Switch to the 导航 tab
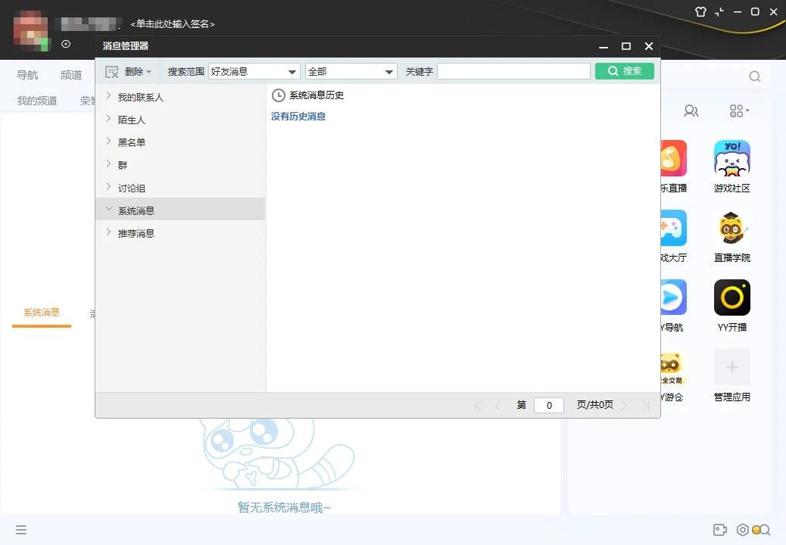786x545 pixels. point(27,75)
